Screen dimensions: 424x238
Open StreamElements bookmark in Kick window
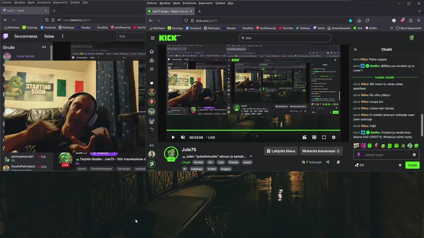(x=339, y=28)
